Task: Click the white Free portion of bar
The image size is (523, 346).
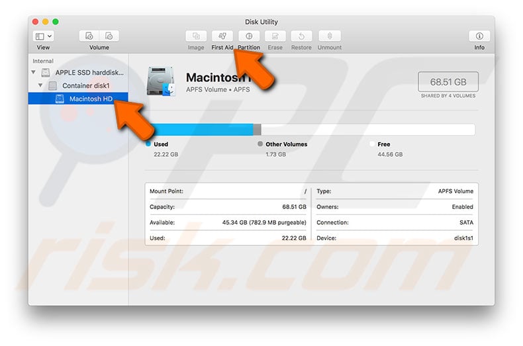Action: [x=368, y=130]
